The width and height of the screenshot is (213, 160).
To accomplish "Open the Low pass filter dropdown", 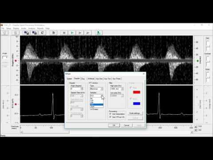I will [x=117, y=96].
